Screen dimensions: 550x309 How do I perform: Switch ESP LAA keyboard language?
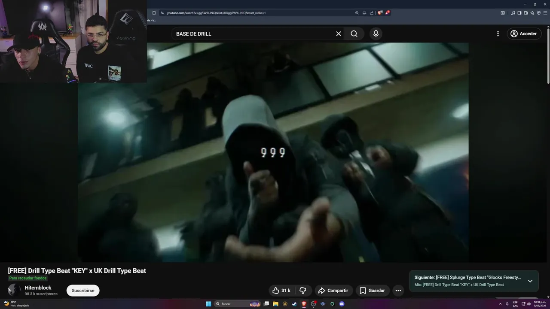(515, 304)
